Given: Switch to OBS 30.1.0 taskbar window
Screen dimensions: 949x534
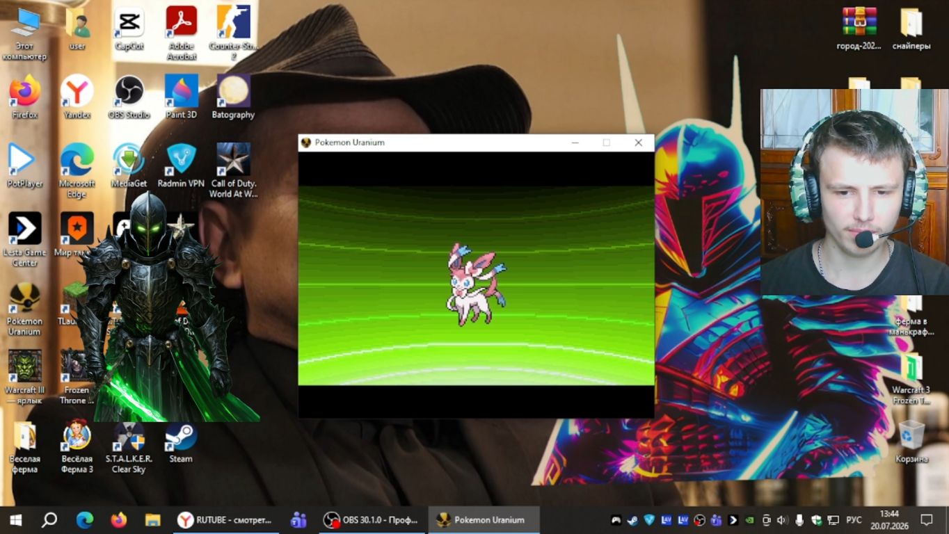Looking at the screenshot, I should click(x=372, y=520).
